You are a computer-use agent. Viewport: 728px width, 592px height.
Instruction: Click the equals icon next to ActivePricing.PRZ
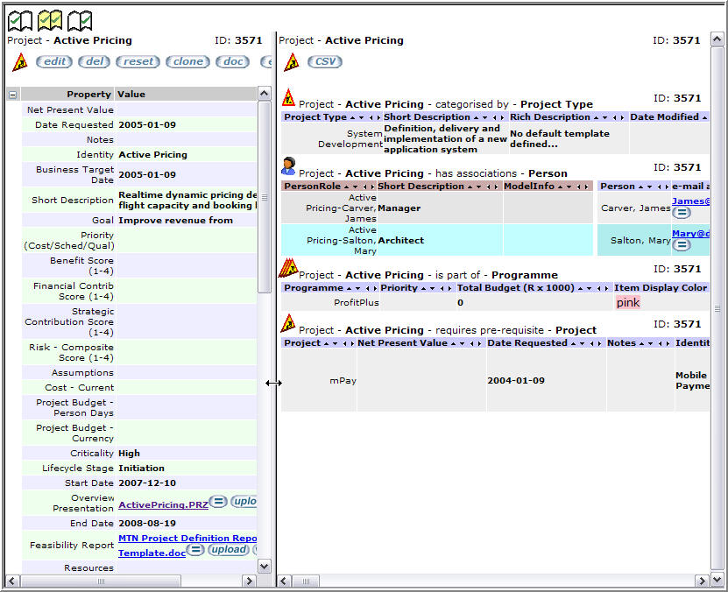coord(218,502)
